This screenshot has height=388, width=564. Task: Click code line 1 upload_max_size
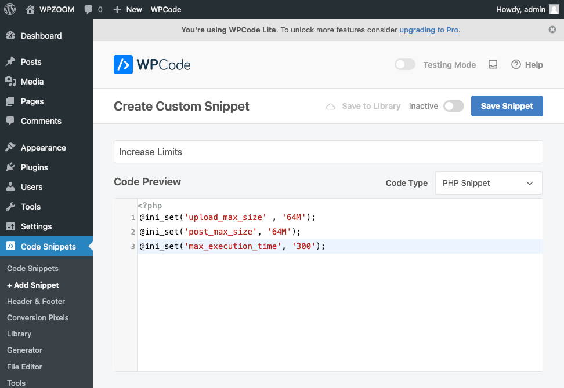point(227,218)
